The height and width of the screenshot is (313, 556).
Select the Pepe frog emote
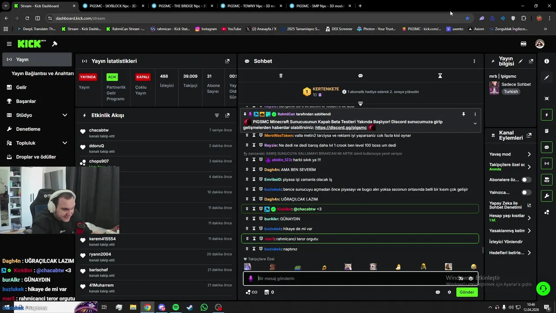[298, 267]
